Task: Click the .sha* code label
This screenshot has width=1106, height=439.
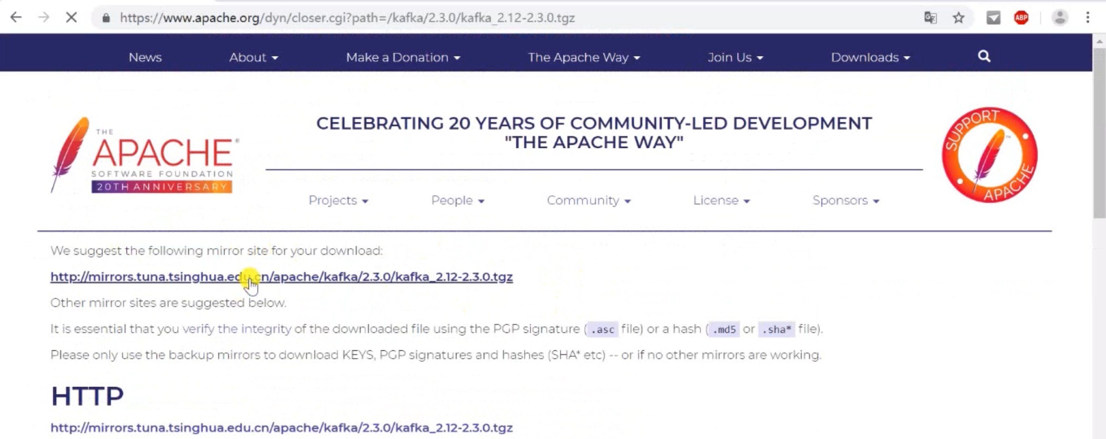Action: tap(776, 330)
